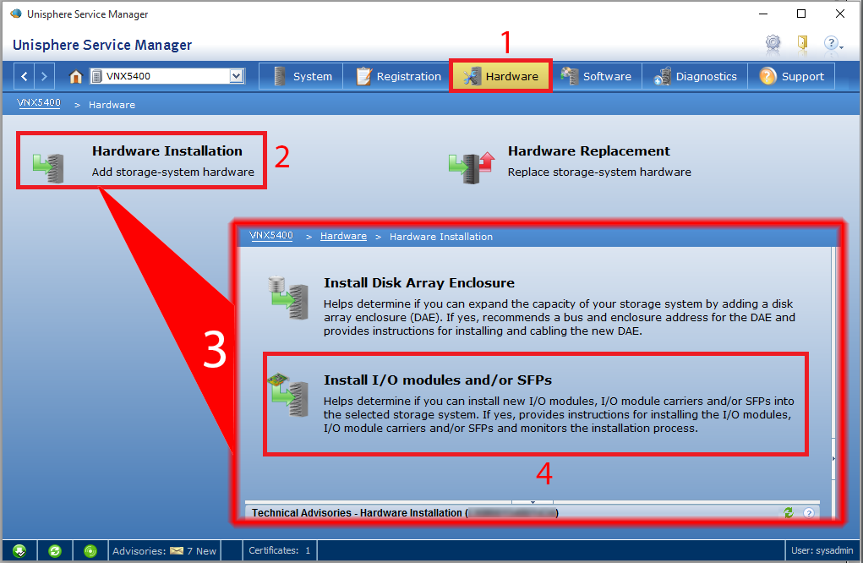Click the Home icon in the toolbar
863x563 pixels.
[x=75, y=76]
